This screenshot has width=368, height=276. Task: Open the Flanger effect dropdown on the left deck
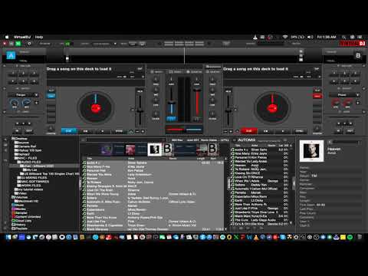24,95
